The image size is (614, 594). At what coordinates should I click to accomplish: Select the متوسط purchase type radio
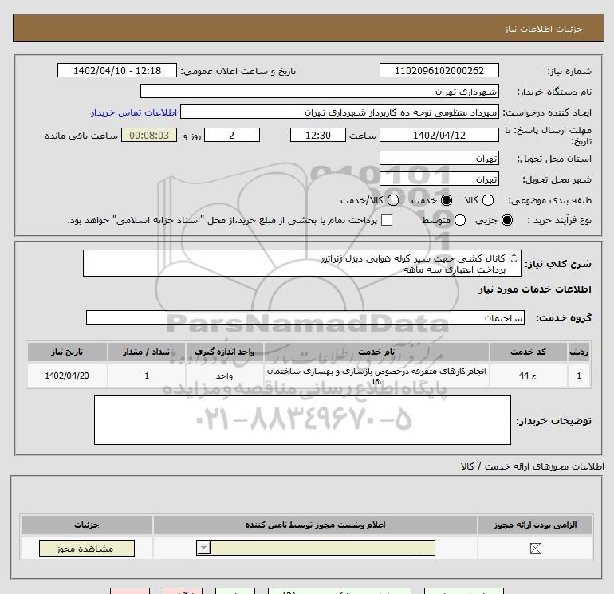pos(460,220)
